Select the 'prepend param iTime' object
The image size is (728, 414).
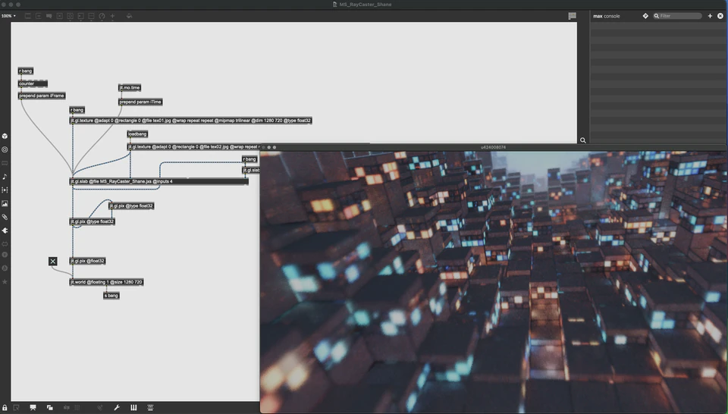click(140, 102)
